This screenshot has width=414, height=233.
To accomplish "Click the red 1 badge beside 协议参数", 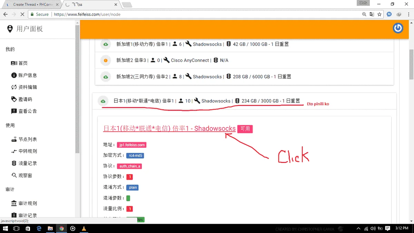I will pos(129,177).
